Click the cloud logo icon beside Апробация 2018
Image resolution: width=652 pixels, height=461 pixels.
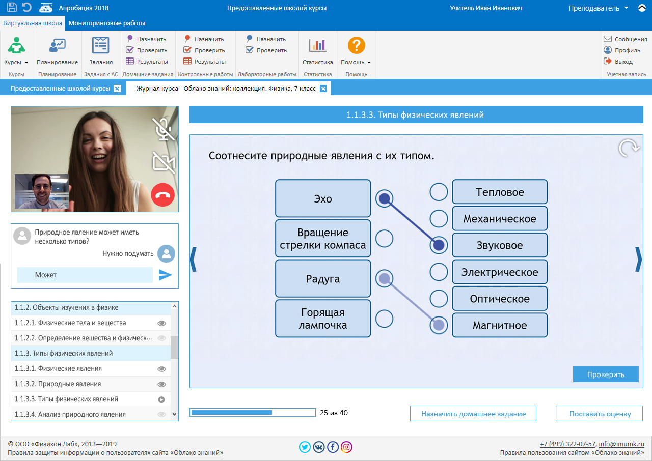[46, 8]
